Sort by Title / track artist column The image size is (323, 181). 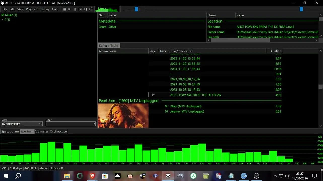(218, 51)
